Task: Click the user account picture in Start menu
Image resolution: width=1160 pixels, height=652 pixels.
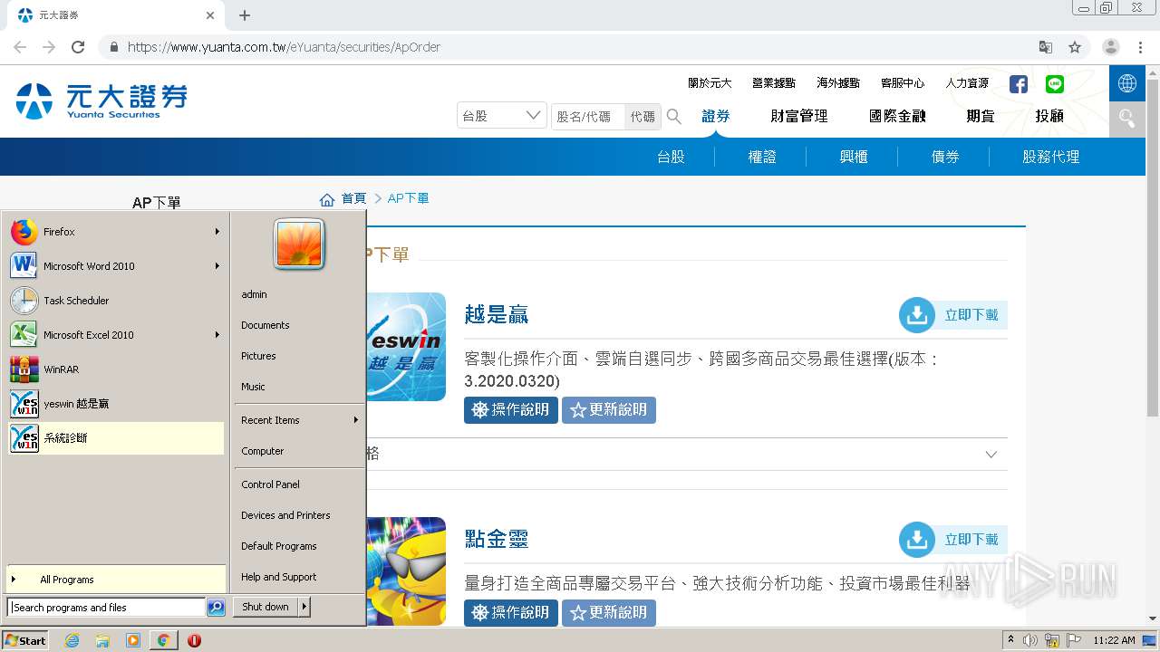Action: click(x=299, y=244)
